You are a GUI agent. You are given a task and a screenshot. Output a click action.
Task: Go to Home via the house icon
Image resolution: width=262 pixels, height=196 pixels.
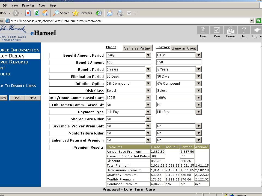[230, 30]
